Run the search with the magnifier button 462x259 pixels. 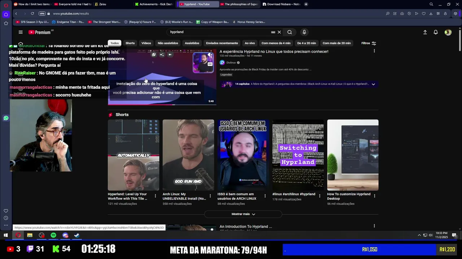coord(289,32)
